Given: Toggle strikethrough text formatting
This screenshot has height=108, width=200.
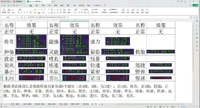Looking at the screenshot, I should pyautogui.click(x=27, y=13).
